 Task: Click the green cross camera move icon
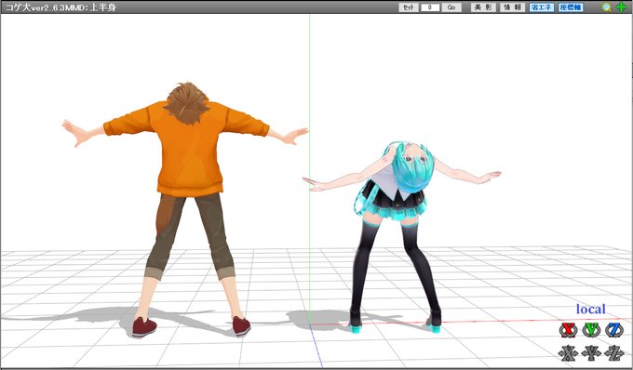click(621, 7)
